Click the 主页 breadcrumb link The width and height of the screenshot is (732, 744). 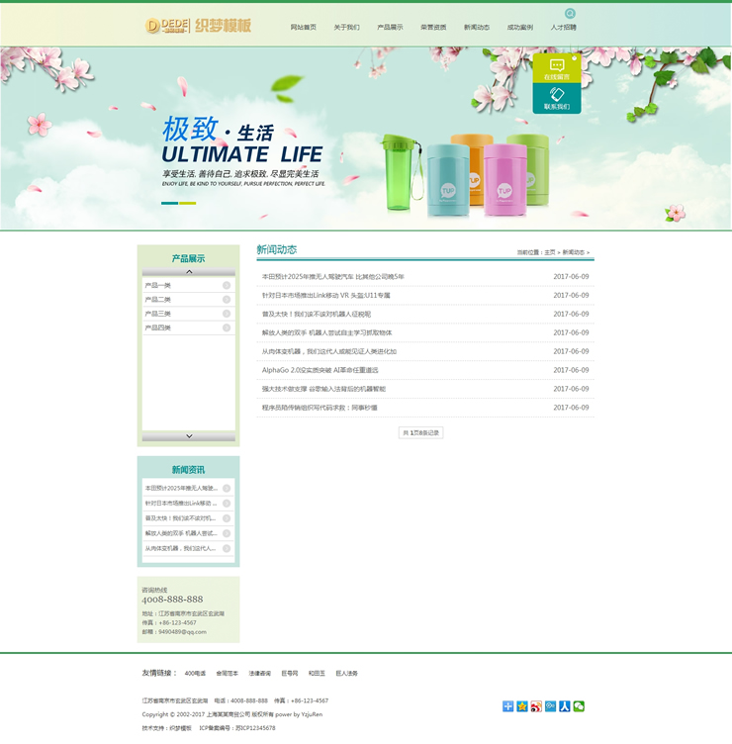550,252
